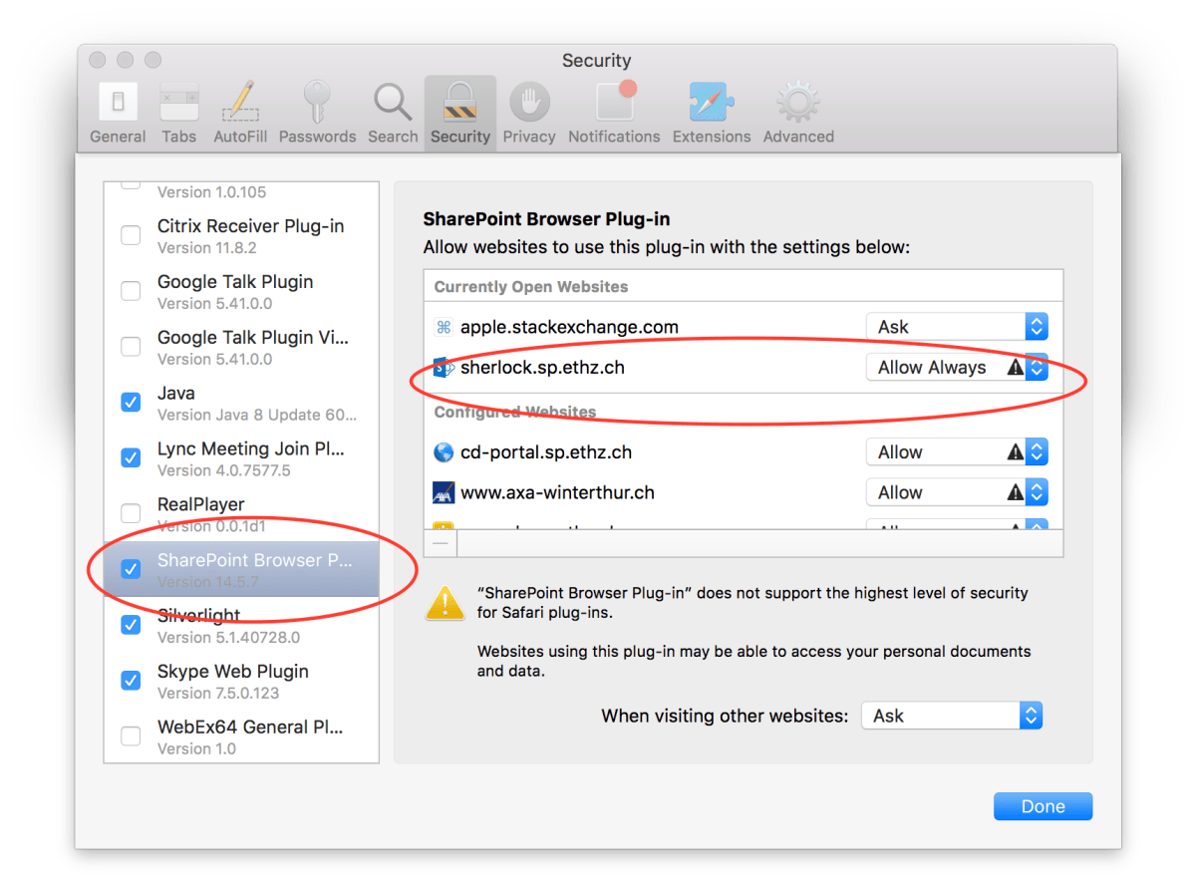Click the cd-portal.sp.ethz.ch website name

(546, 452)
